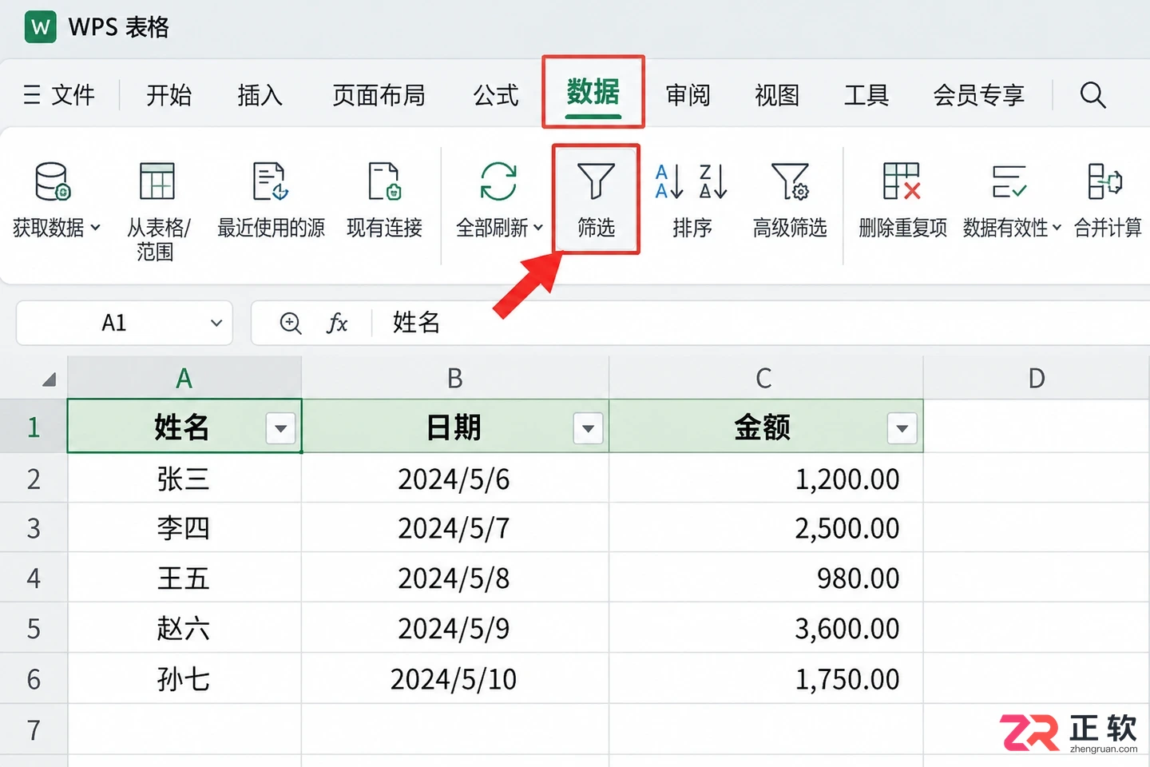Expand the 获取数据 dropdown arrow

(x=96, y=228)
